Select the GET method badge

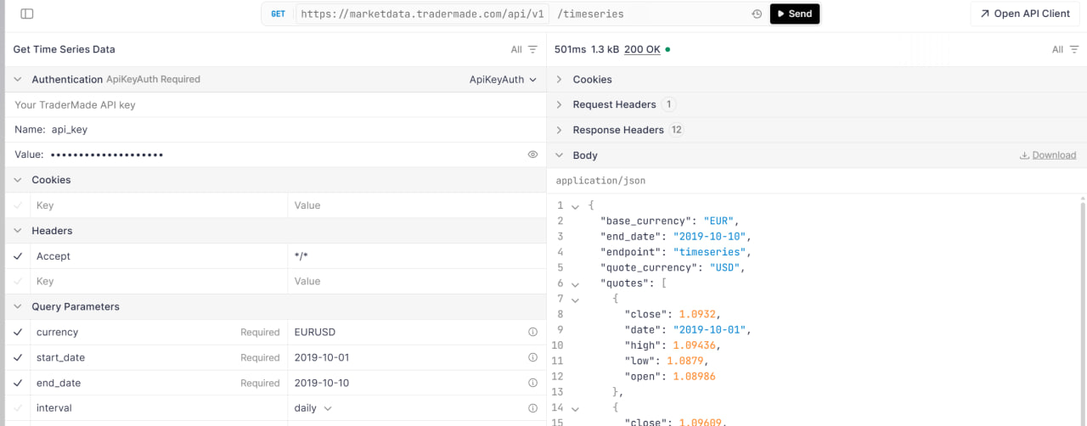[278, 14]
